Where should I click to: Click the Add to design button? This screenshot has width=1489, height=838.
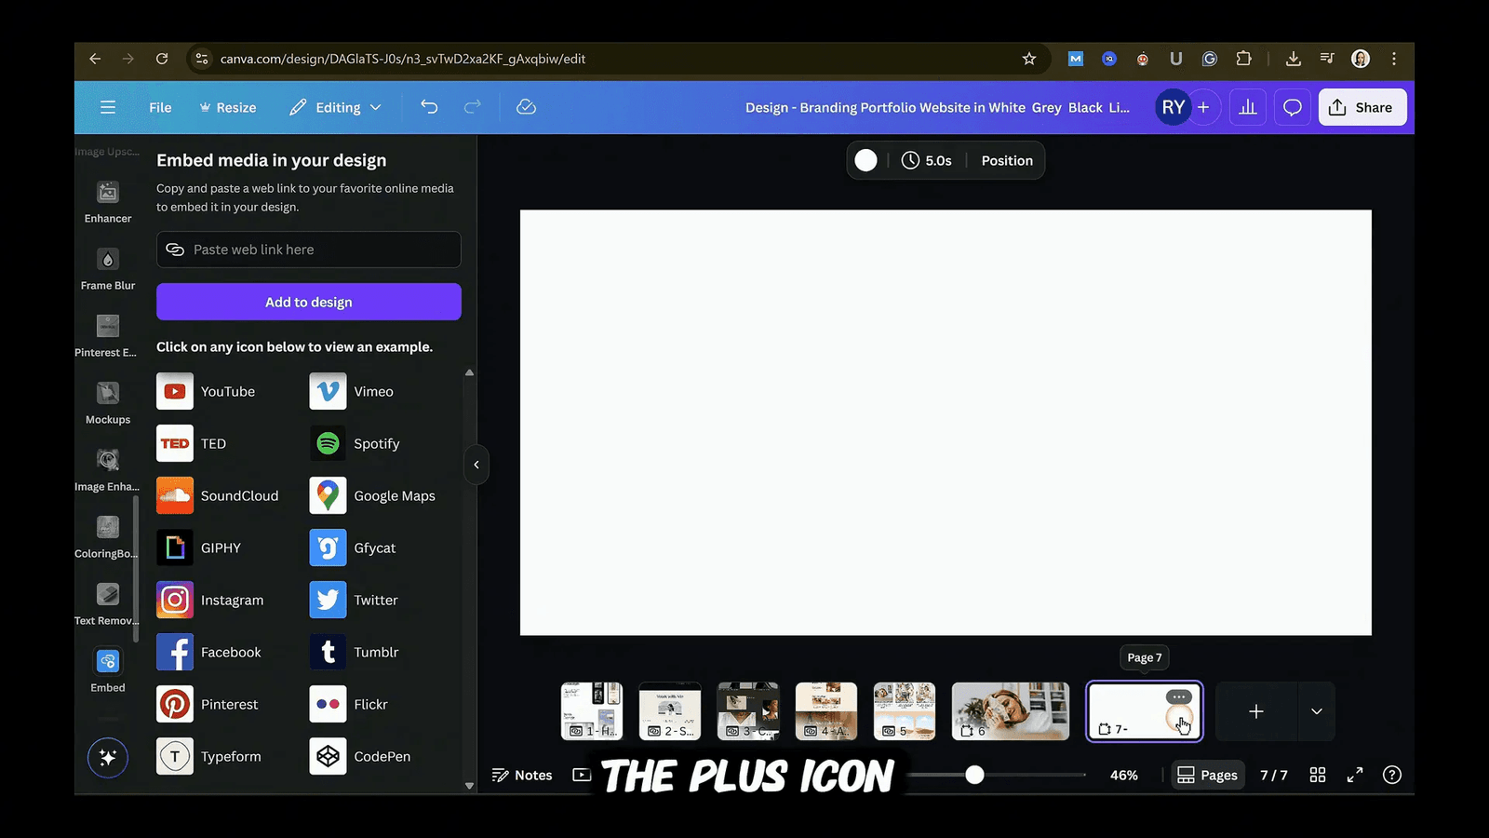[309, 302]
